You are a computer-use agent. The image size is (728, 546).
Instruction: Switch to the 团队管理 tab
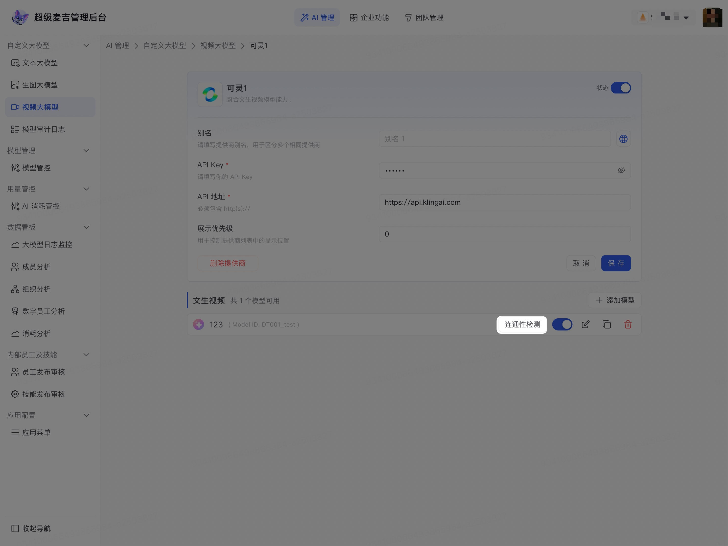(x=424, y=17)
